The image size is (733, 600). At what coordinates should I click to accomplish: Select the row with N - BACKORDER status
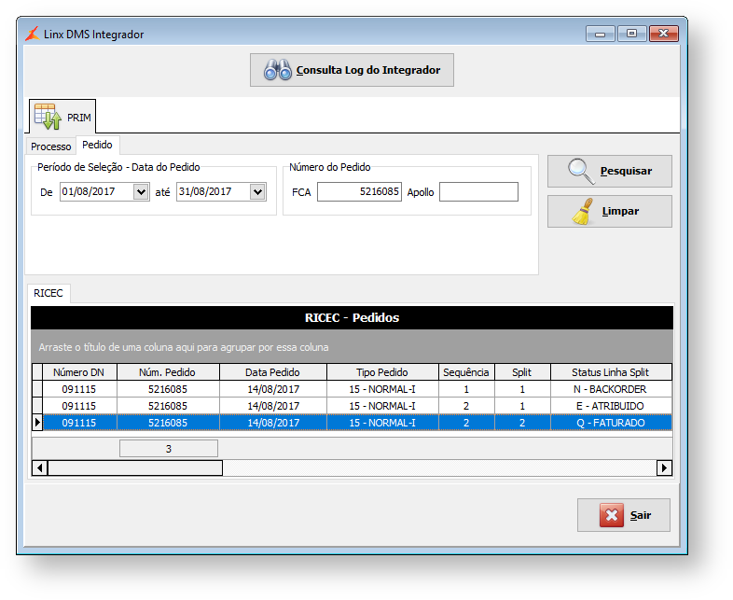tap(357, 389)
